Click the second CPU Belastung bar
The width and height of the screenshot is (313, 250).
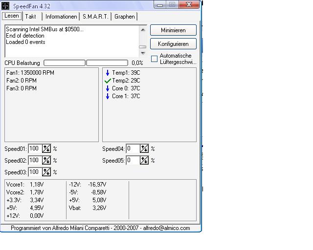click(x=107, y=63)
